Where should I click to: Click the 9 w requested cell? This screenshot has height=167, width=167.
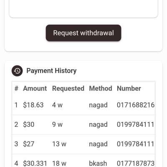(x=57, y=124)
